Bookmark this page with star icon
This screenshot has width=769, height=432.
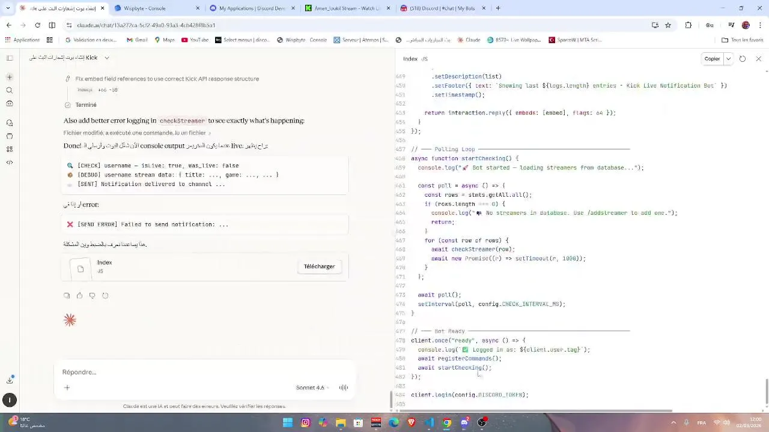(x=668, y=25)
